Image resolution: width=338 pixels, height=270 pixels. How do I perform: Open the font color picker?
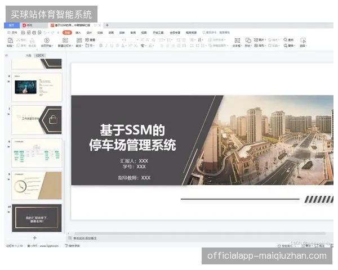(x=123, y=46)
